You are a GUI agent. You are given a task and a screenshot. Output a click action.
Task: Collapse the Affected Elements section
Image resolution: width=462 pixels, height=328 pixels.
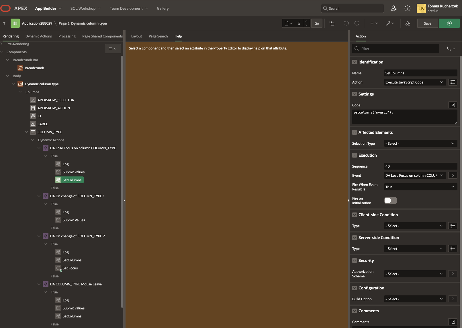(355, 132)
